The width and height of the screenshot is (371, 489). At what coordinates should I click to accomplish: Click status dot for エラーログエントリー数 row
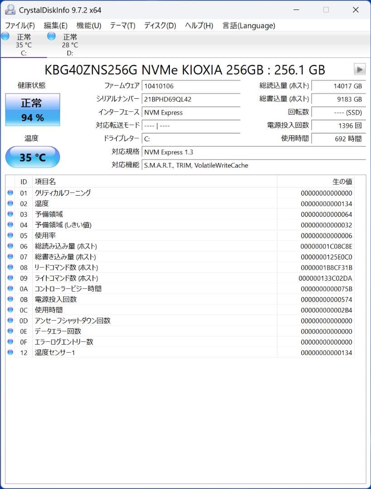pyautogui.click(x=10, y=341)
